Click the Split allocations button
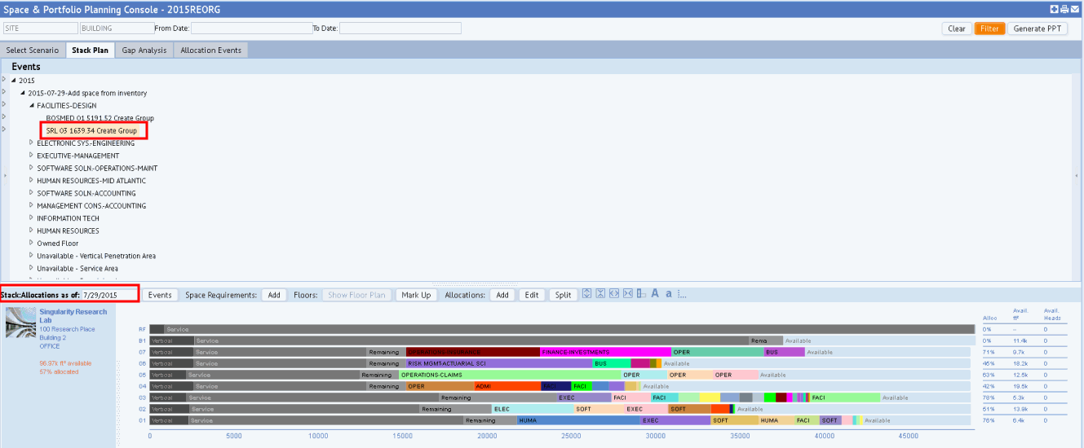The width and height of the screenshot is (1084, 448). coord(564,295)
